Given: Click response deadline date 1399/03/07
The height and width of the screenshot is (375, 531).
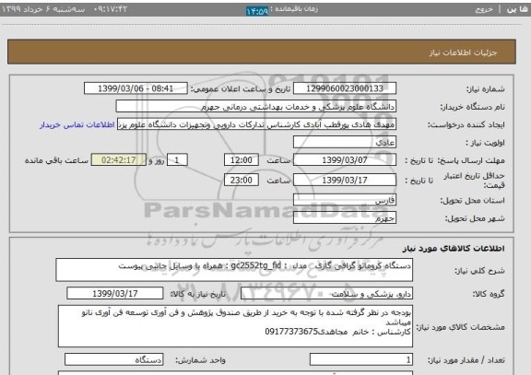Looking at the screenshot, I should point(345,159).
